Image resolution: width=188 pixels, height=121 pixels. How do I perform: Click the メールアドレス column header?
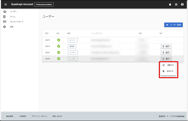pyautogui.click(x=97, y=33)
